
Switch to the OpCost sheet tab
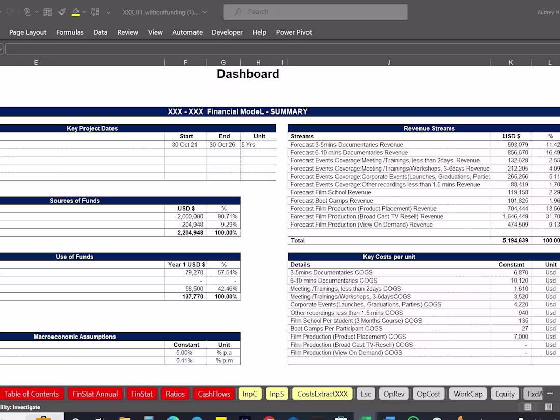pos(429,394)
